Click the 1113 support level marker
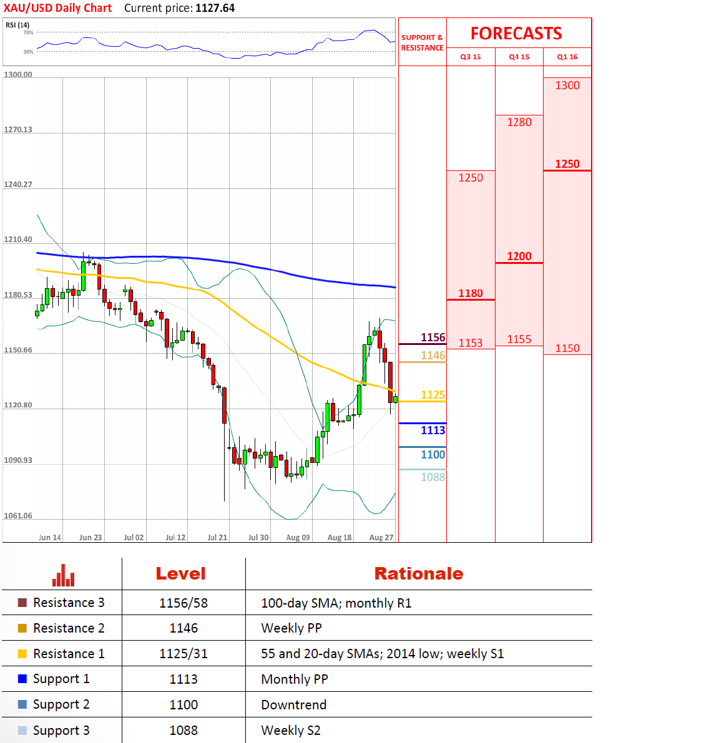Screen dimensions: 719x743 (433, 430)
